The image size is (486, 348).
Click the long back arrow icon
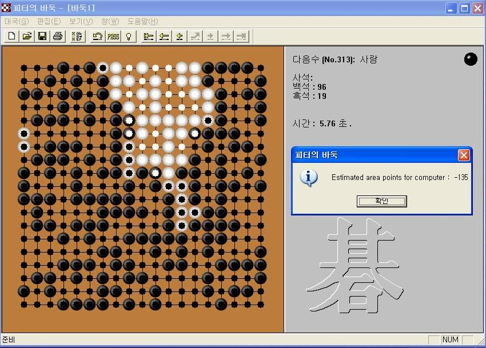point(164,37)
